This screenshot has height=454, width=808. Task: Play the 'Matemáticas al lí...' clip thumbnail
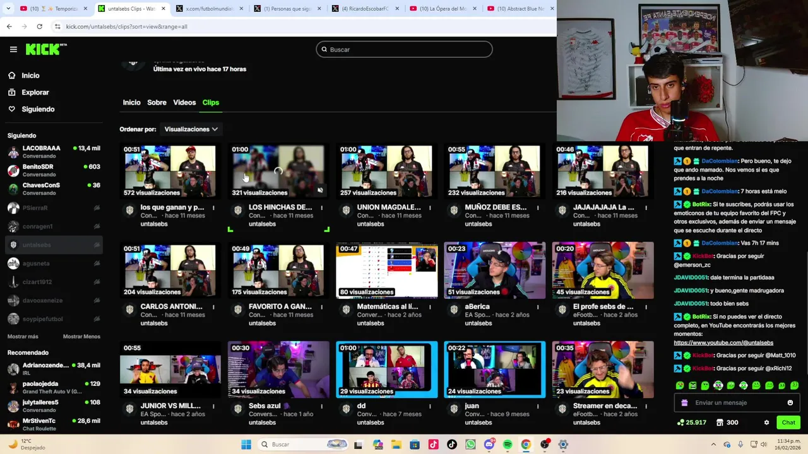point(386,271)
